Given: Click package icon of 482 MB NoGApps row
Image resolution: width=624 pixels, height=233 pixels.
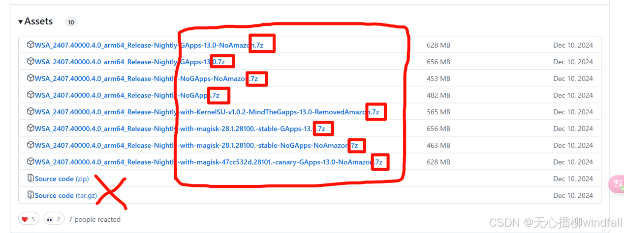Looking at the screenshot, I should tap(31, 95).
